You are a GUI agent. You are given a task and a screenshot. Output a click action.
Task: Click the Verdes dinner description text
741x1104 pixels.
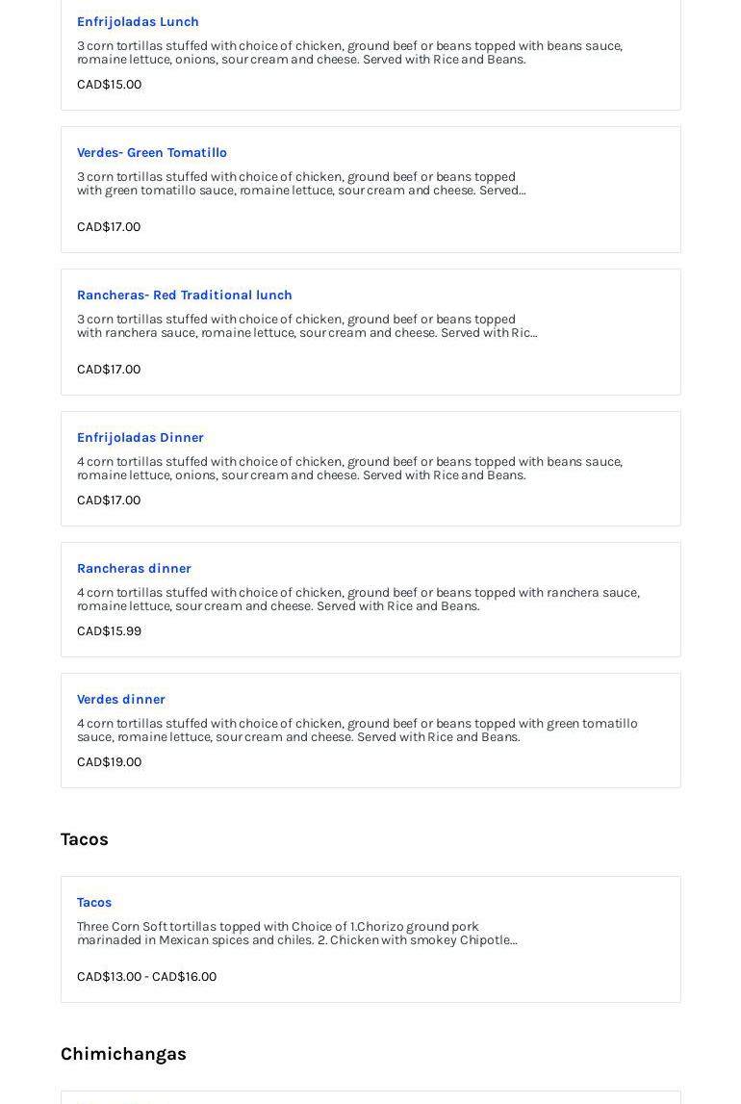coord(356,730)
